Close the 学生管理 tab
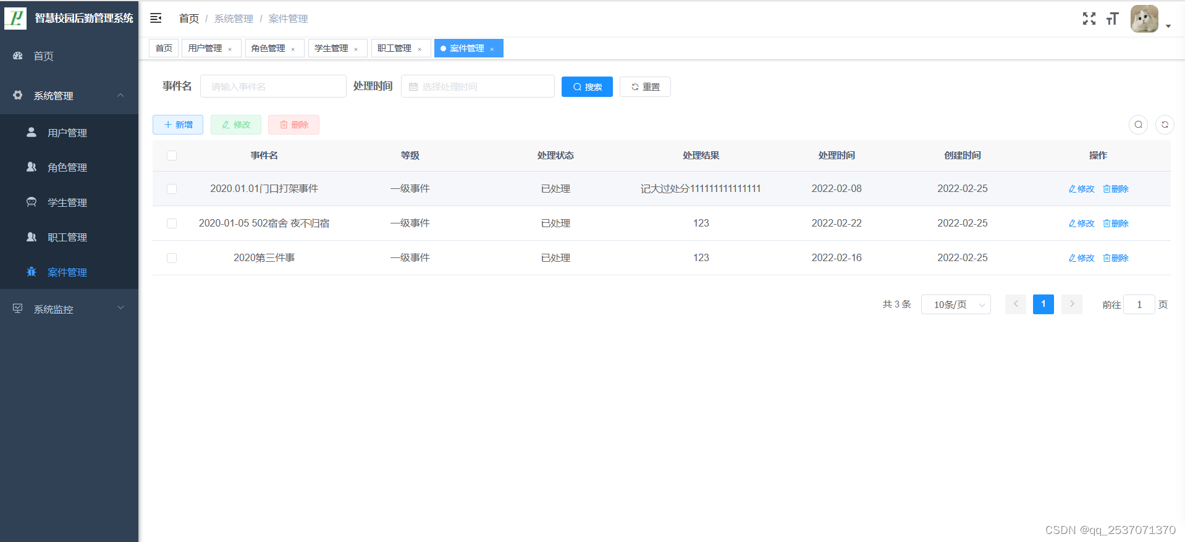The image size is (1185, 542). [x=356, y=49]
